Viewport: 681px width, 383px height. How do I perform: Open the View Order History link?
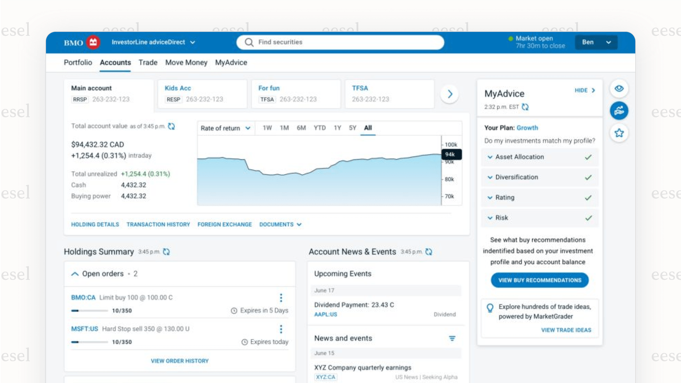(180, 361)
